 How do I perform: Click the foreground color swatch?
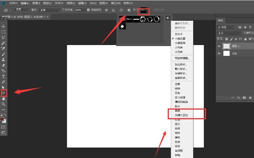[x=2, y=119]
